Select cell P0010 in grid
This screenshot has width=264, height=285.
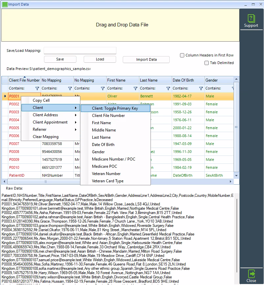[x=24, y=167]
